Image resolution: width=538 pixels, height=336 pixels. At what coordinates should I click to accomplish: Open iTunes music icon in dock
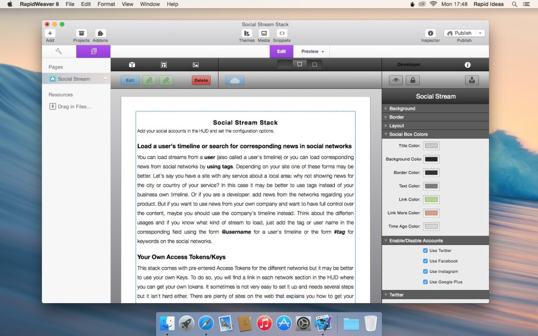264,323
